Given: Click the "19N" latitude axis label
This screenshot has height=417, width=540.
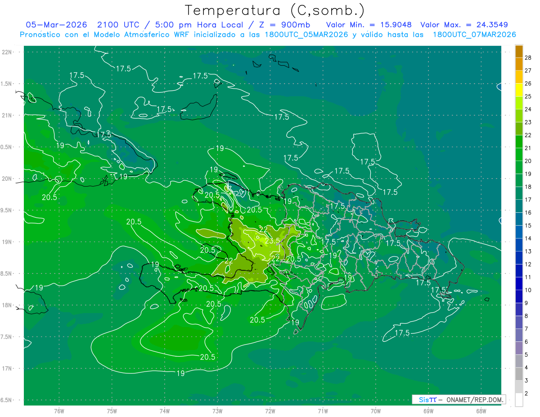Looking at the screenshot, I should click(x=7, y=242).
